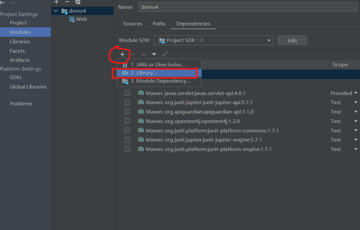
Task: Select the Web facet under demo4
Action: [81, 19]
